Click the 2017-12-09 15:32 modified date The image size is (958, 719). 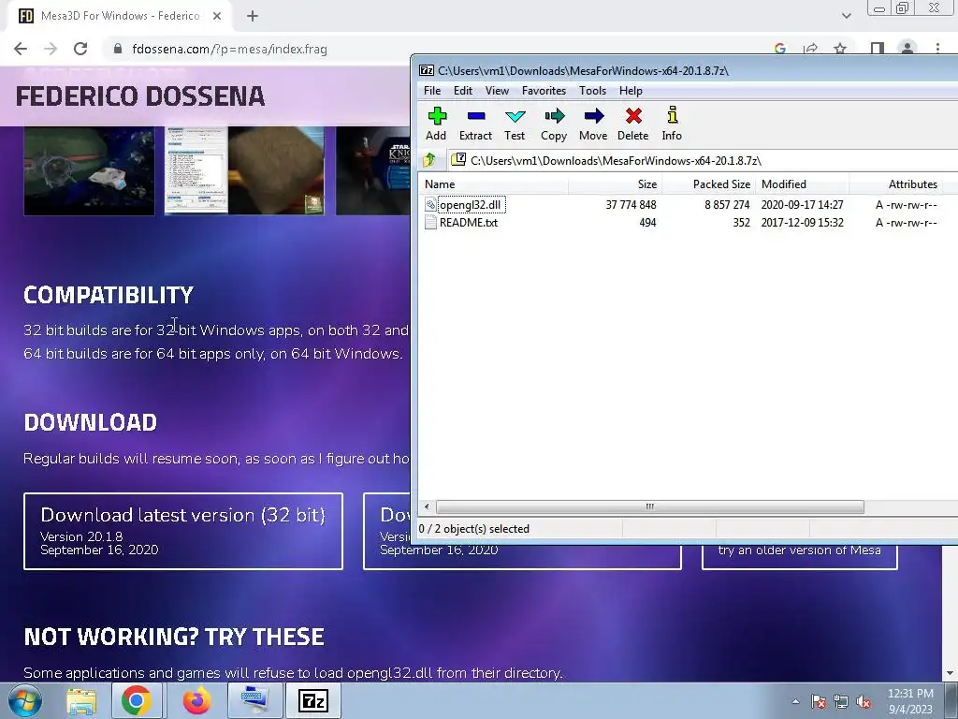802,223
